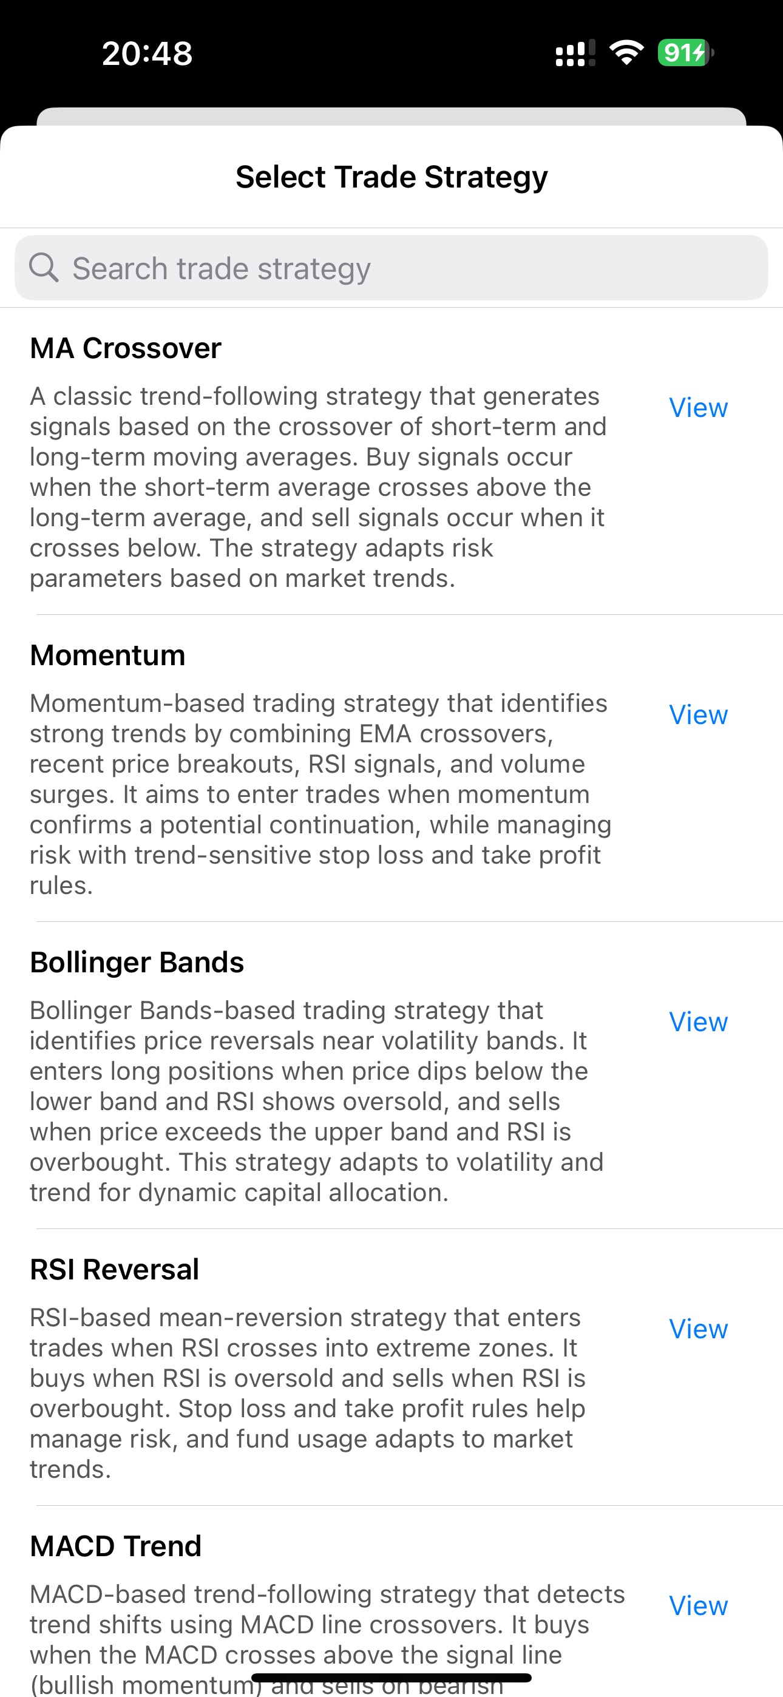The width and height of the screenshot is (783, 1697).
Task: Tap the cellular signal bars icon
Action: 575,53
